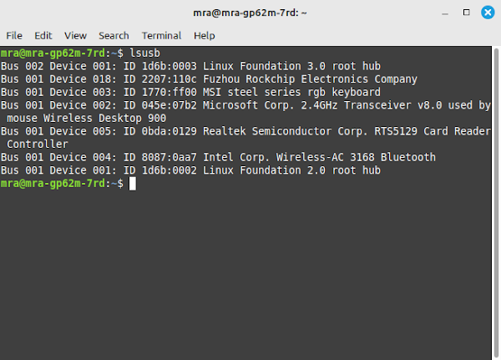Click the MSI steel series rgb keyboard line

tap(190, 93)
